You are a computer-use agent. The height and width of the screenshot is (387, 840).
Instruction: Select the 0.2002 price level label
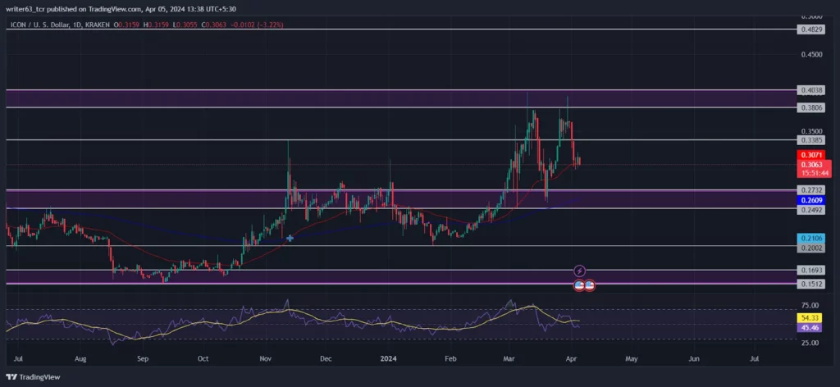click(x=810, y=248)
